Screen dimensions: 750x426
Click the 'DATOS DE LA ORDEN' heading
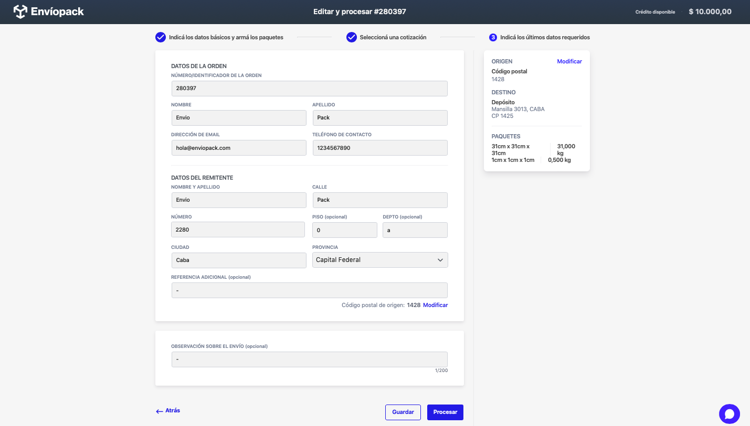click(x=199, y=66)
